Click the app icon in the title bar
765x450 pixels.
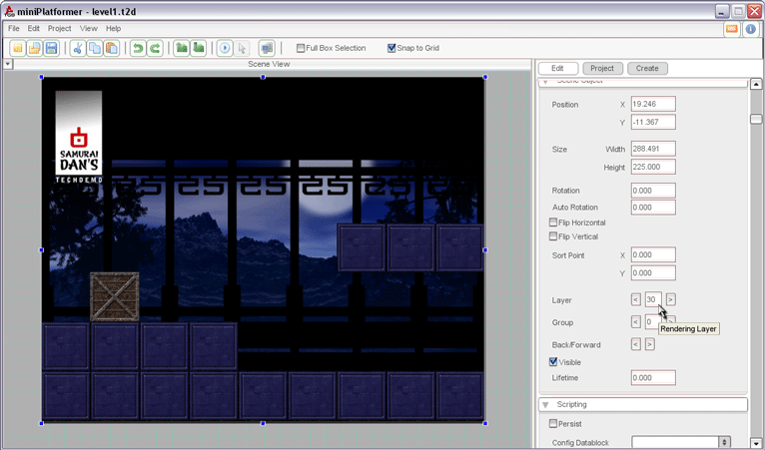pos(9,11)
